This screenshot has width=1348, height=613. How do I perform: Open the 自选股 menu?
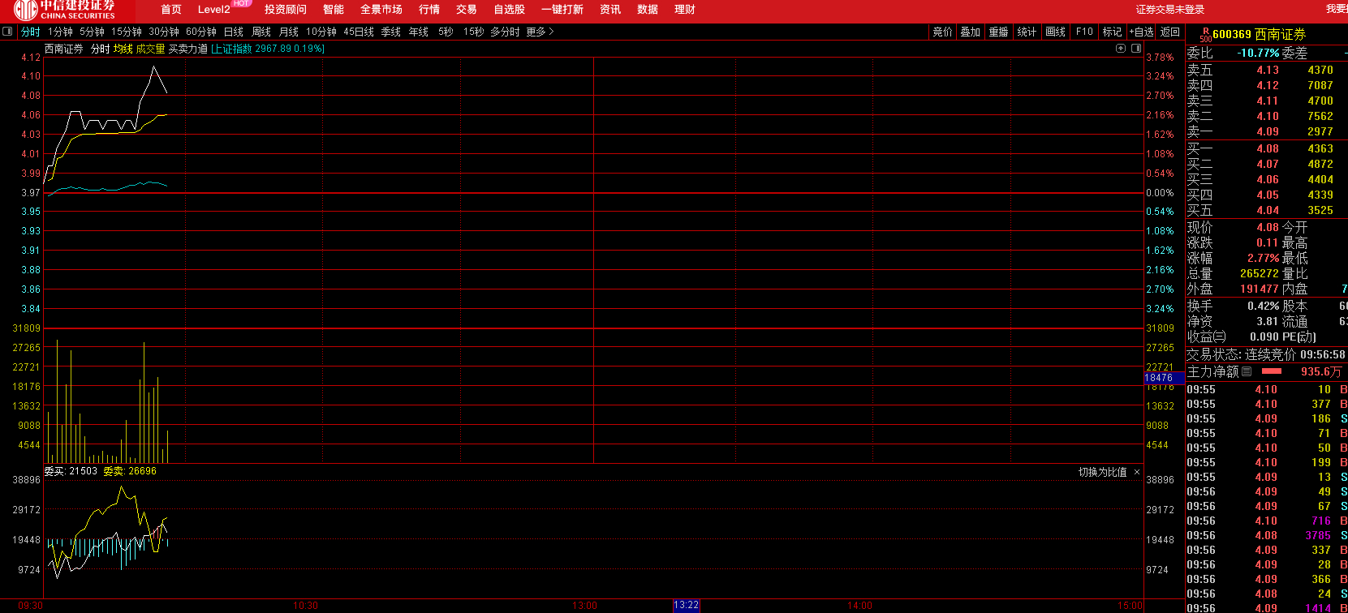[510, 10]
